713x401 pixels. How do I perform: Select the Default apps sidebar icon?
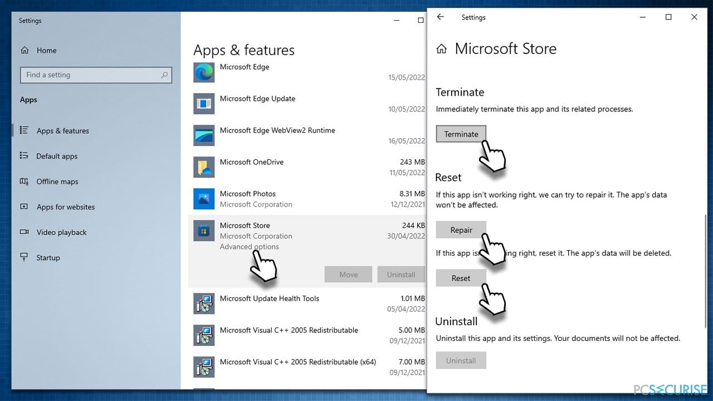pyautogui.click(x=24, y=156)
